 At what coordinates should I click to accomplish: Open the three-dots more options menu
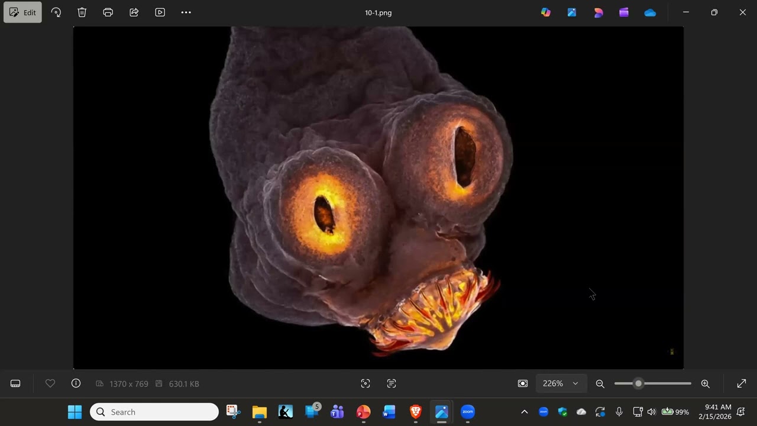[x=186, y=12]
